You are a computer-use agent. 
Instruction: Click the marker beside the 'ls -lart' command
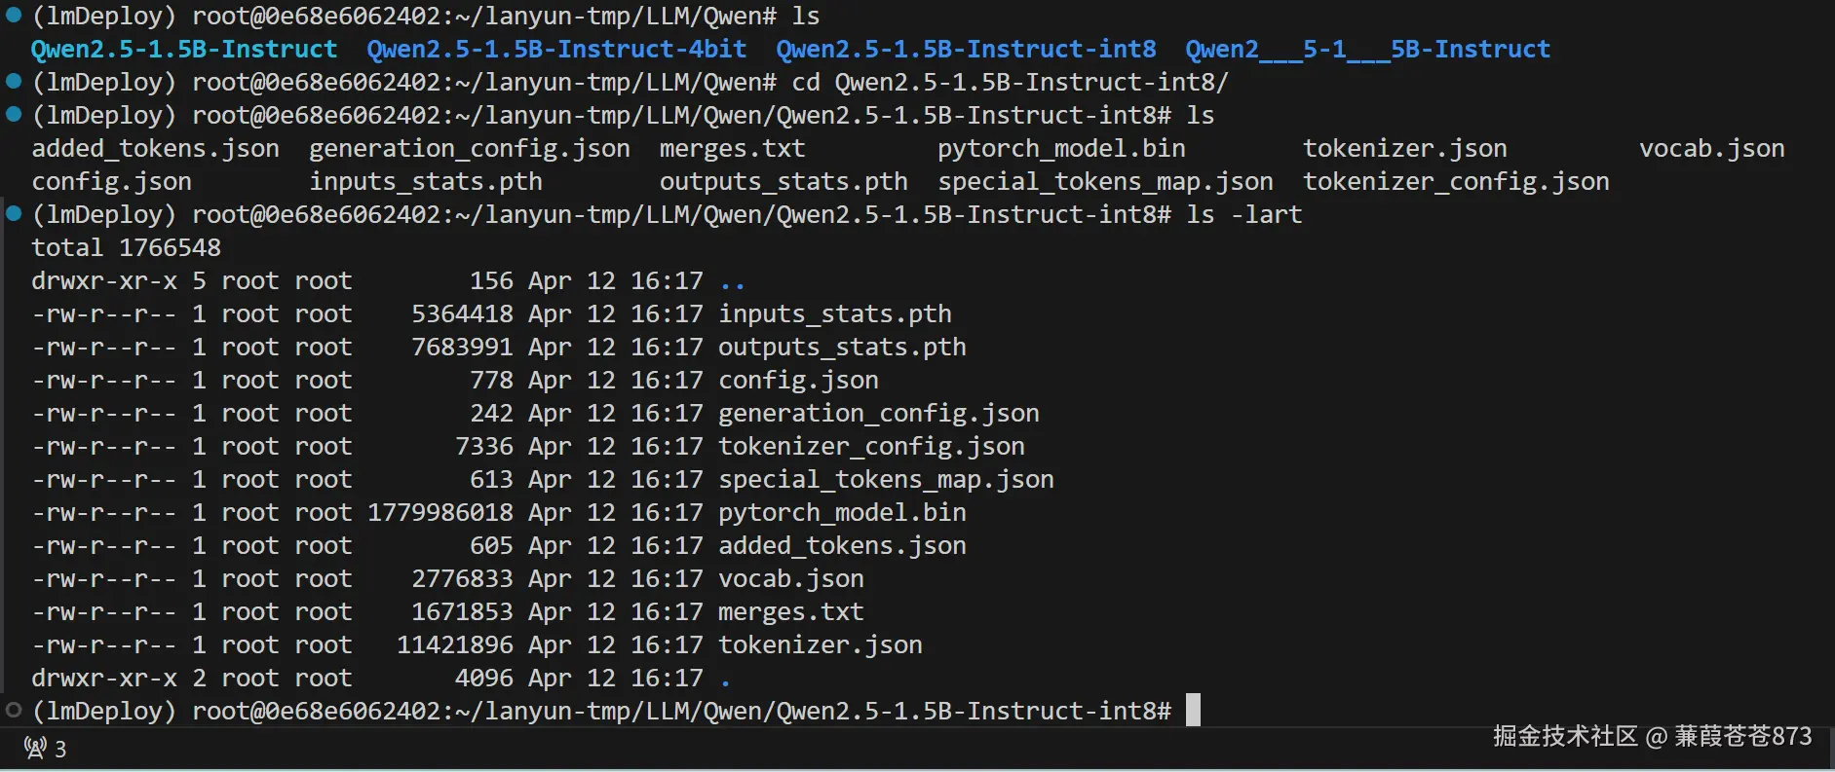point(14,213)
